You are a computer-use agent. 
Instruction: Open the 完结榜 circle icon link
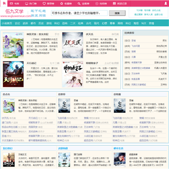[97, 3]
